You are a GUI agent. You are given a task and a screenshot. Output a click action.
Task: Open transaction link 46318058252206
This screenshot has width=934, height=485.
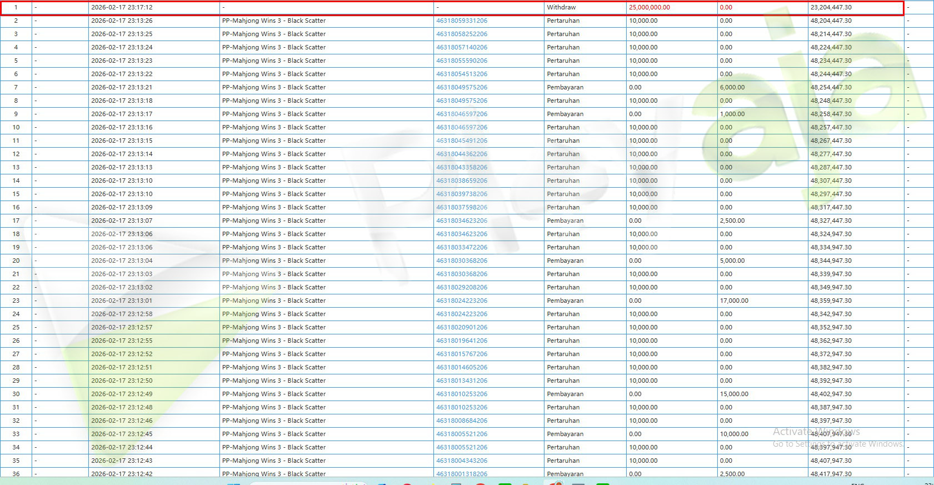pyautogui.click(x=461, y=34)
